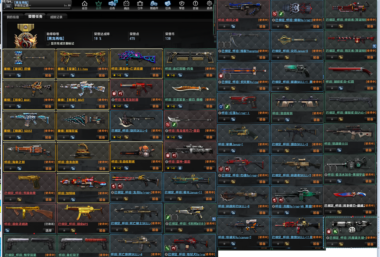Toggle favorite star on 【邪皇】M4A1
Image resolution: width=380 pixels, height=257 pixels.
11,106
